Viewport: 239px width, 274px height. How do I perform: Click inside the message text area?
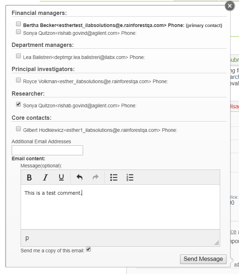120,210
